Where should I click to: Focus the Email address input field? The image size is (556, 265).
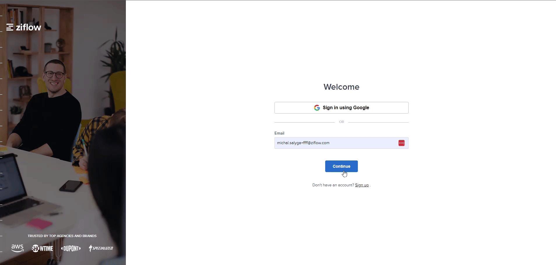click(x=335, y=143)
